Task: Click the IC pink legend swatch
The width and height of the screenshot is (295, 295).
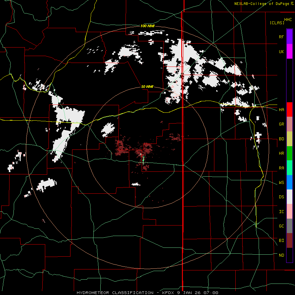Action: [x=289, y=211]
